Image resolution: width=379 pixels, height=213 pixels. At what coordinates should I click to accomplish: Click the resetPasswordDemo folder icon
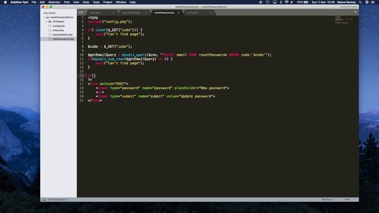(47, 17)
